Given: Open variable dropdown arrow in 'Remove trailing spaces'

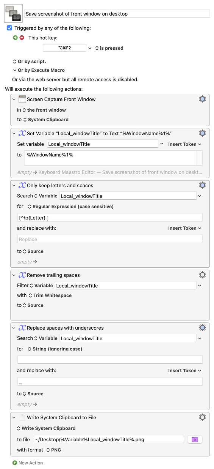Looking at the screenshot, I should pyautogui.click(x=200, y=286).
